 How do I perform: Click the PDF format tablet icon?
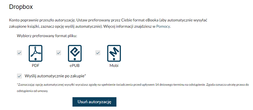point(36,53)
